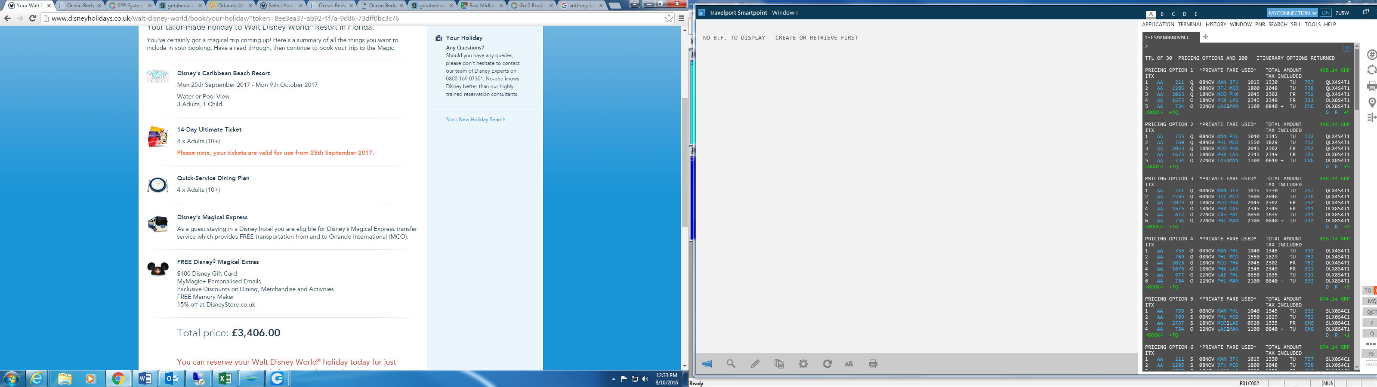The image size is (1377, 387).
Task: Click the megaphone icon in Smartpoint's bottom toolbar
Action: [707, 364]
